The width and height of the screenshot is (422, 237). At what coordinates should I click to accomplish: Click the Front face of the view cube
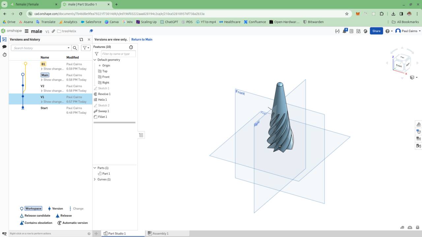tap(399, 66)
